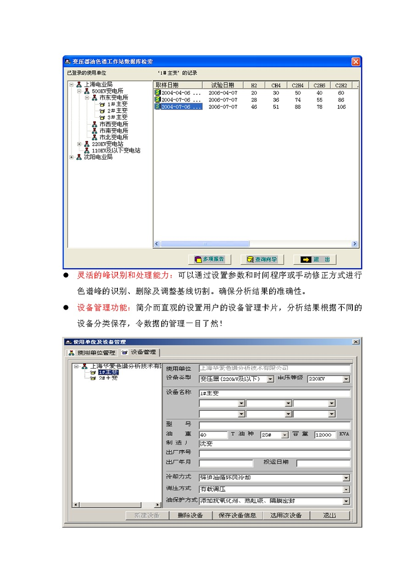Click the 1#主变 transformer icon in upper tree
This screenshot has height=585, width=413.
click(x=102, y=104)
